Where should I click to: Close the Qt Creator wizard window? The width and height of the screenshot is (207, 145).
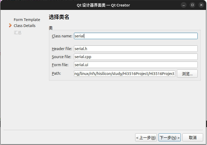[201, 5]
